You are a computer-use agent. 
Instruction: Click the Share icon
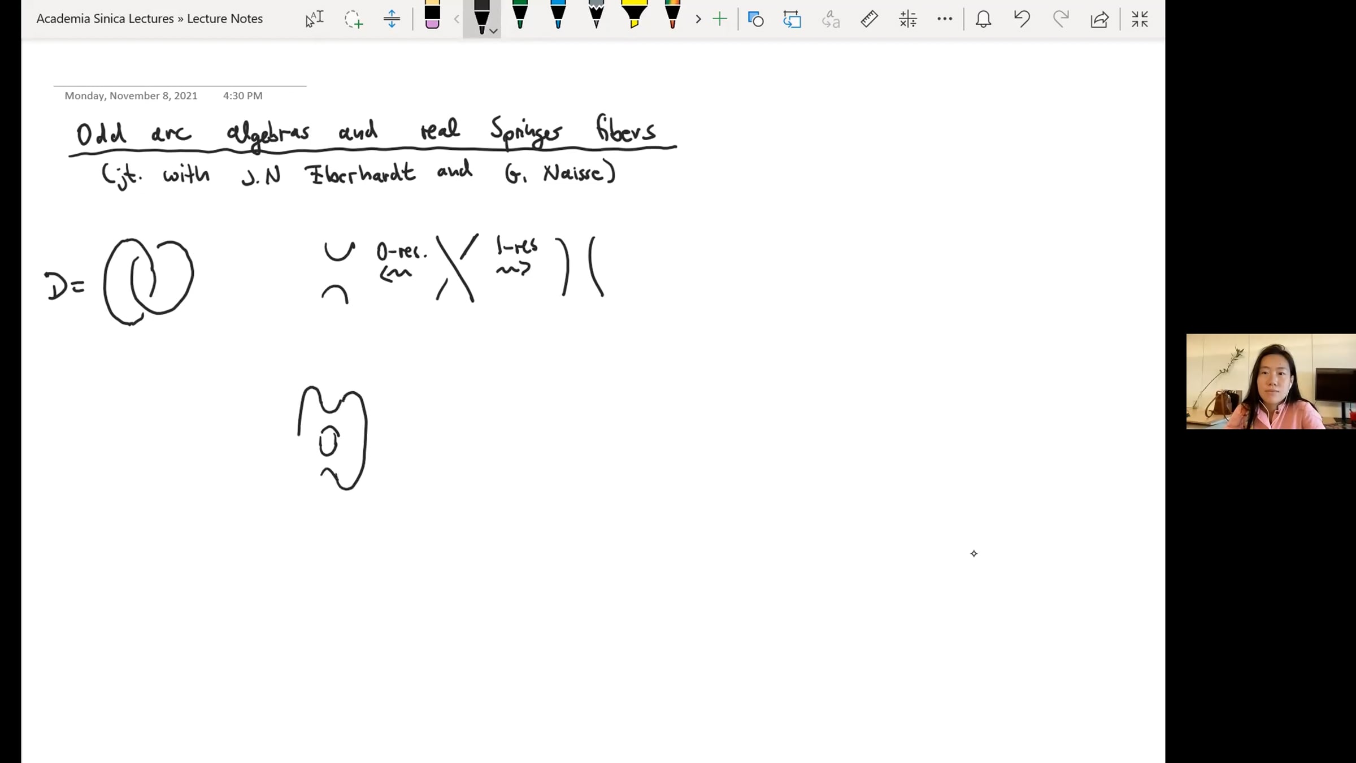pyautogui.click(x=1099, y=19)
